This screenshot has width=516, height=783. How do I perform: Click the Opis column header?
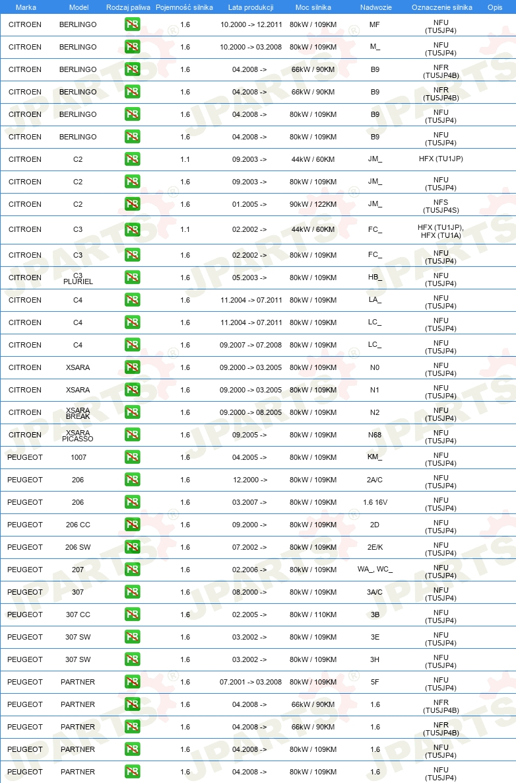(x=495, y=7)
